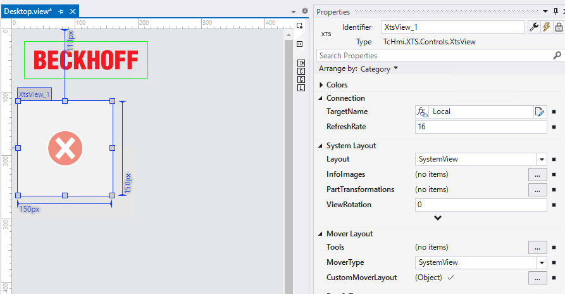565x294 pixels.
Task: Open the Tools ellipsis editor
Action: coord(538,248)
